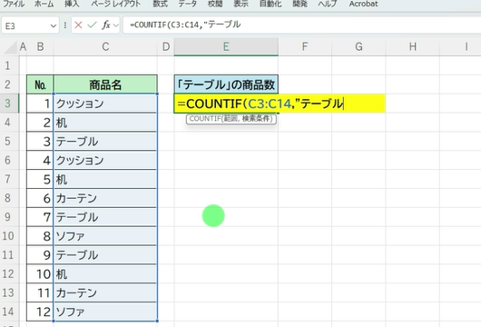The height and width of the screenshot is (327, 481).
Task: Click the cell with number 6
Action: click(40, 198)
